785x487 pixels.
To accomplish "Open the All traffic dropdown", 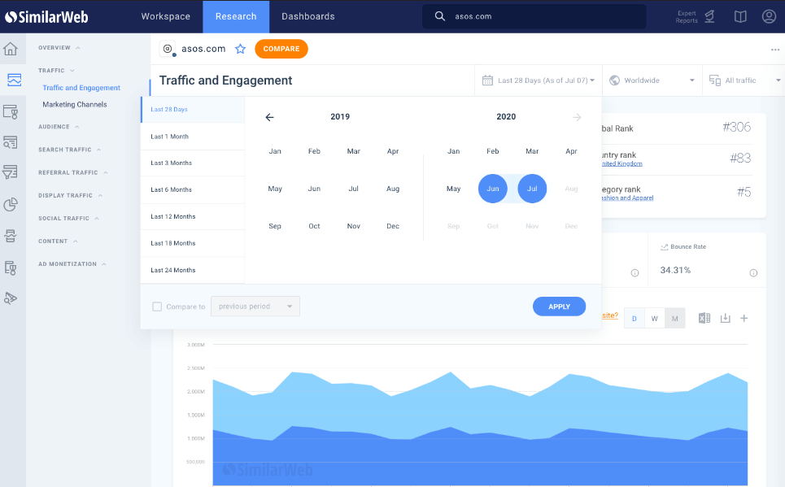I will [744, 80].
